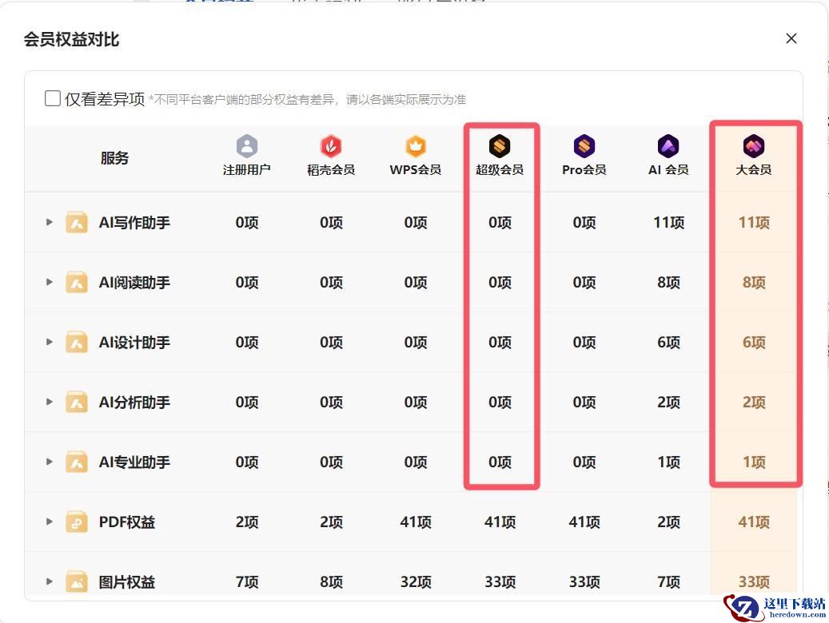Select the AI专业助手 row label
Viewport: 829px width, 623px height.
[134, 462]
